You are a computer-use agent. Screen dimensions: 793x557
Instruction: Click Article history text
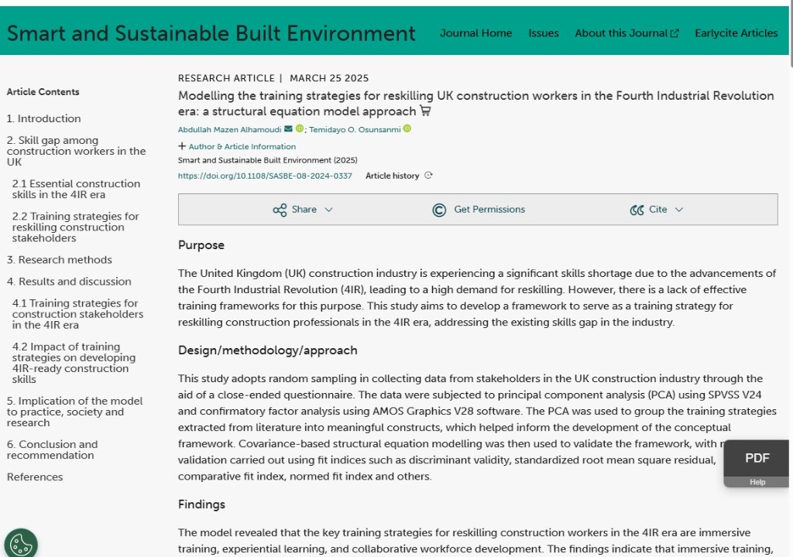point(393,176)
